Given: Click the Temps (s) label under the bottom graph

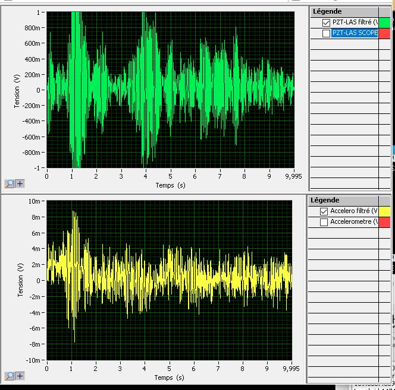Looking at the screenshot, I should [x=169, y=378].
